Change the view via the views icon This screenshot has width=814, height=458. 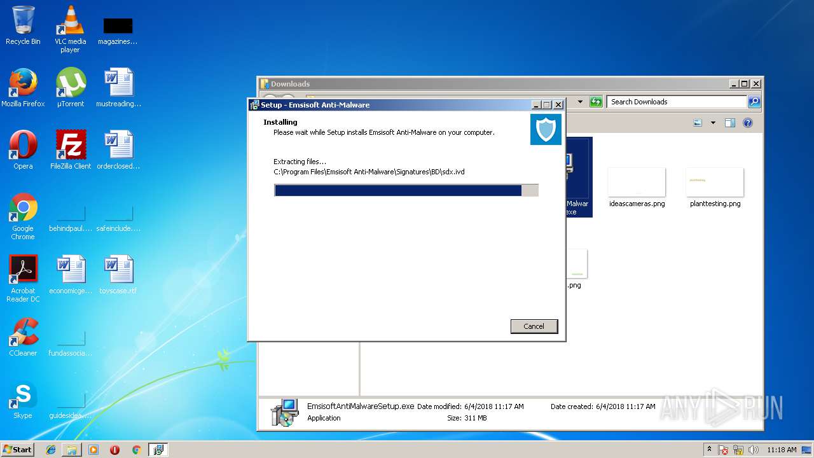tap(698, 123)
